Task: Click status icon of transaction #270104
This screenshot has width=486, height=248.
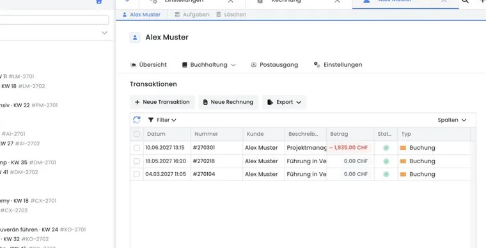Action: 386,174
